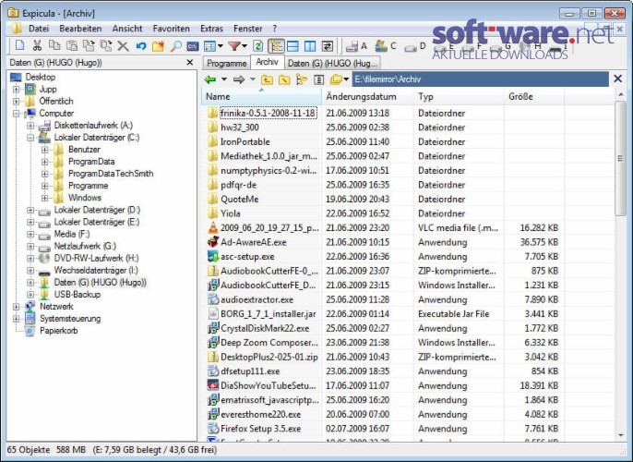The image size is (633, 462).
Task: Select Media (F:) in tree
Action: 71,234
